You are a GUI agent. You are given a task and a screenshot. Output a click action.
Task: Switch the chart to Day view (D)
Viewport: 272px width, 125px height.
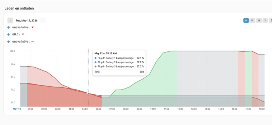[246, 20]
